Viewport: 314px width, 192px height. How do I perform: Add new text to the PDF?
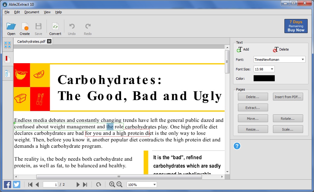pyautogui.click(x=243, y=49)
